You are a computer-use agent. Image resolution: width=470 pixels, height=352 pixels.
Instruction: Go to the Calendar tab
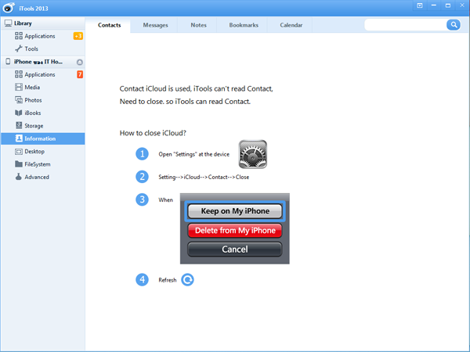(291, 25)
